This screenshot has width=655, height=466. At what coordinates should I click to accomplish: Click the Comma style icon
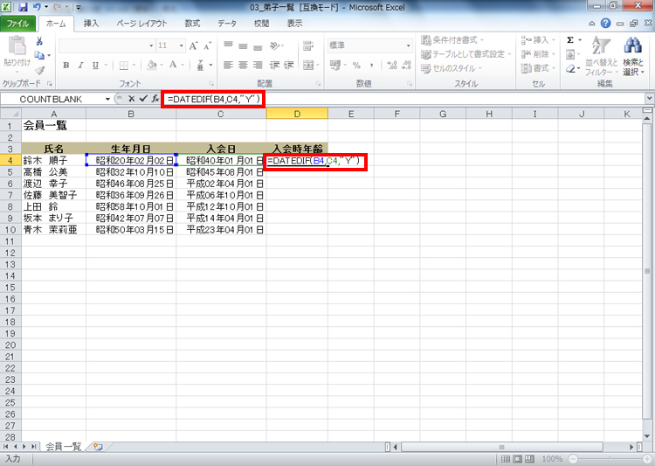(x=371, y=65)
